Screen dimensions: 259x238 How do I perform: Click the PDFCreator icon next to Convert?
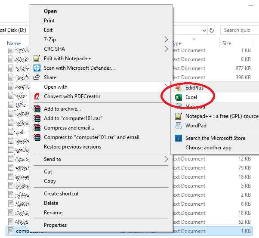pos(37,96)
